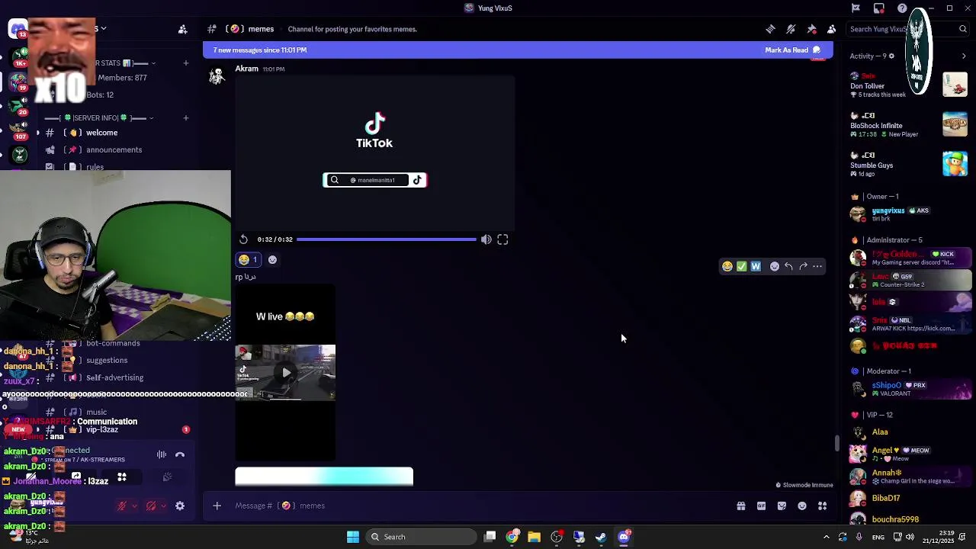The height and width of the screenshot is (549, 976).
Task: Expand the Activity panel arrow
Action: pyautogui.click(x=963, y=56)
